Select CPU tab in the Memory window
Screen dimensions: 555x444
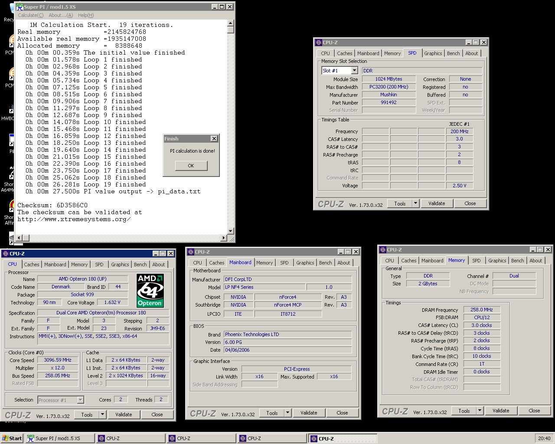coord(390,261)
